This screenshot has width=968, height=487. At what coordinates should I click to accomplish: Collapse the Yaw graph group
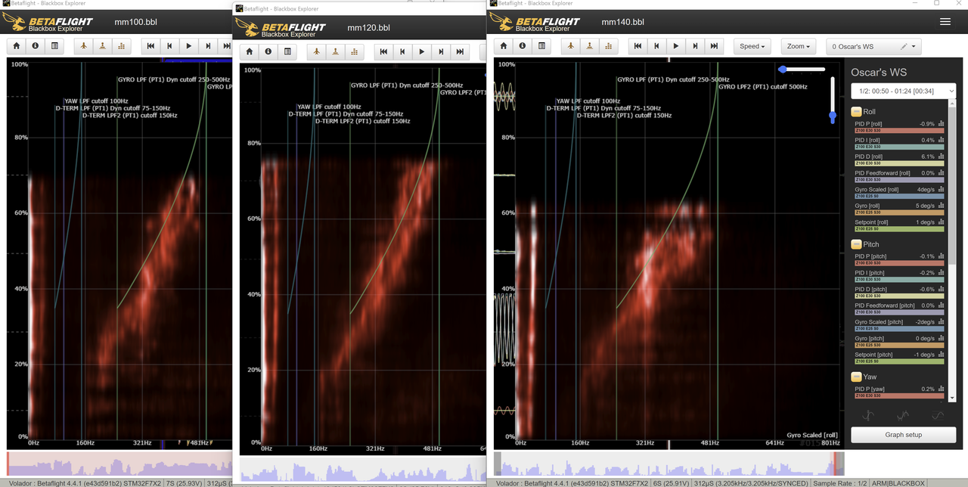(856, 377)
